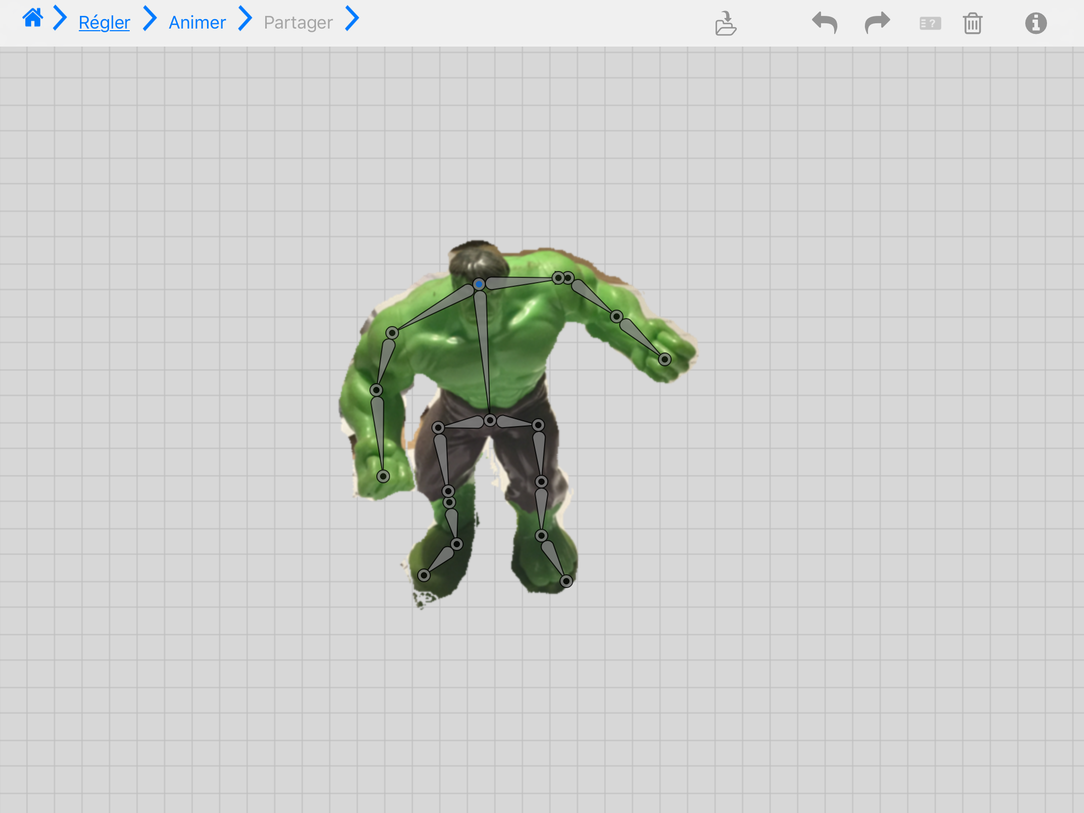Click the chevron after Partager

click(x=352, y=19)
